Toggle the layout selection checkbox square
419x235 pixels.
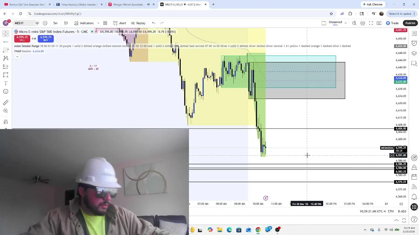coord(324,23)
